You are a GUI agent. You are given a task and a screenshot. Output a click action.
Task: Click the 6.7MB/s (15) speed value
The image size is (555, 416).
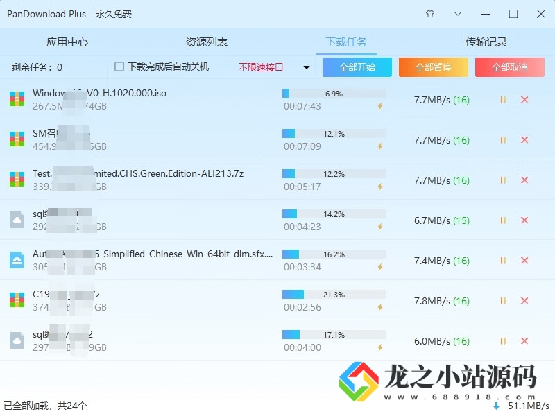[442, 220]
